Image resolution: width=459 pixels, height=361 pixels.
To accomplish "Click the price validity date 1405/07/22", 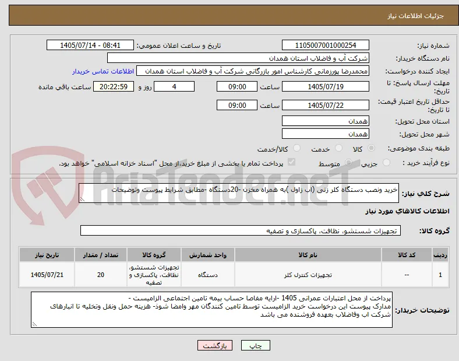I will 326,105.
